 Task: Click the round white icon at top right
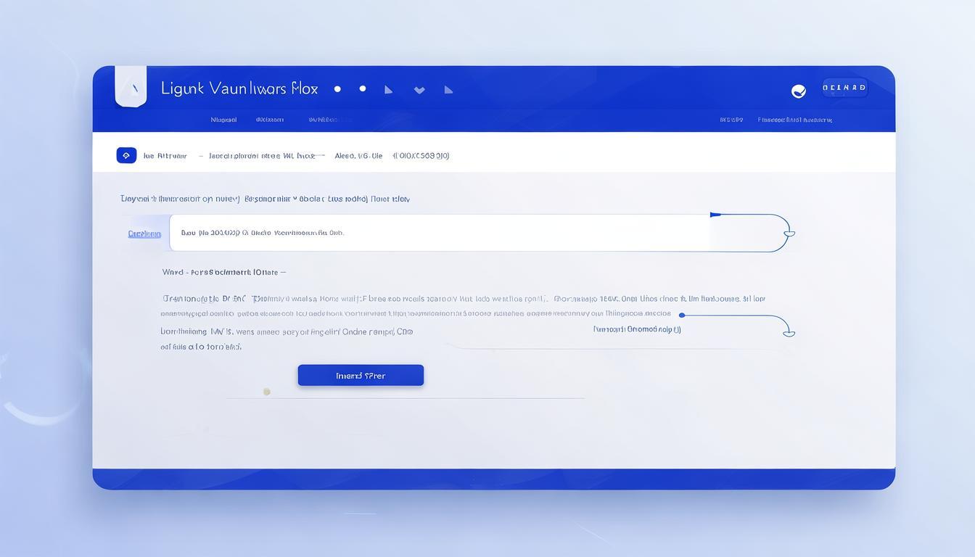pos(798,91)
